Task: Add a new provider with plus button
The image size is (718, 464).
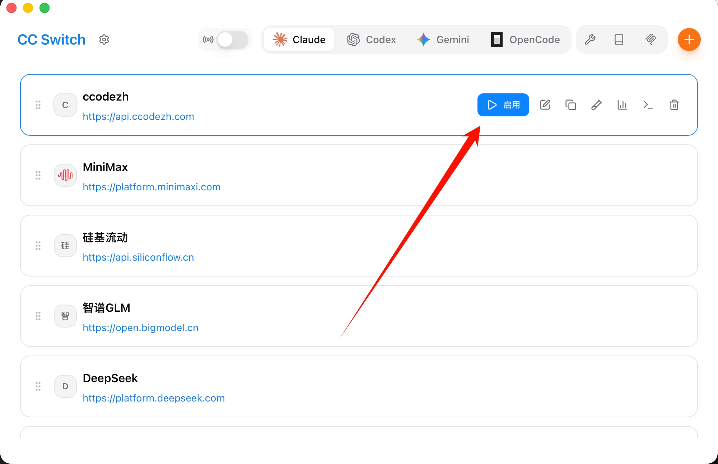Action: tap(689, 40)
